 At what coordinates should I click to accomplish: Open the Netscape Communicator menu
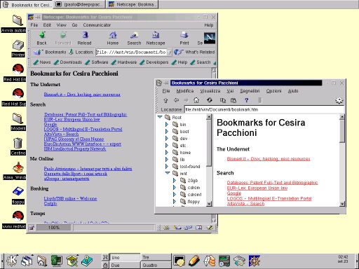[97, 25]
